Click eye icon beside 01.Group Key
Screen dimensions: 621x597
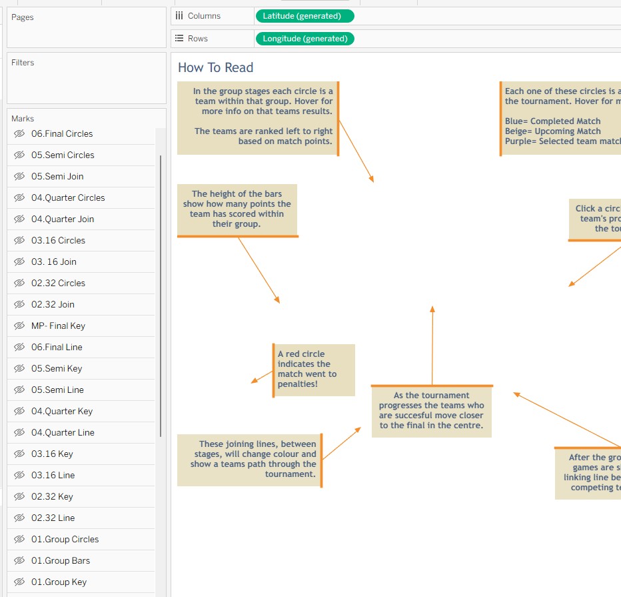[x=19, y=582]
